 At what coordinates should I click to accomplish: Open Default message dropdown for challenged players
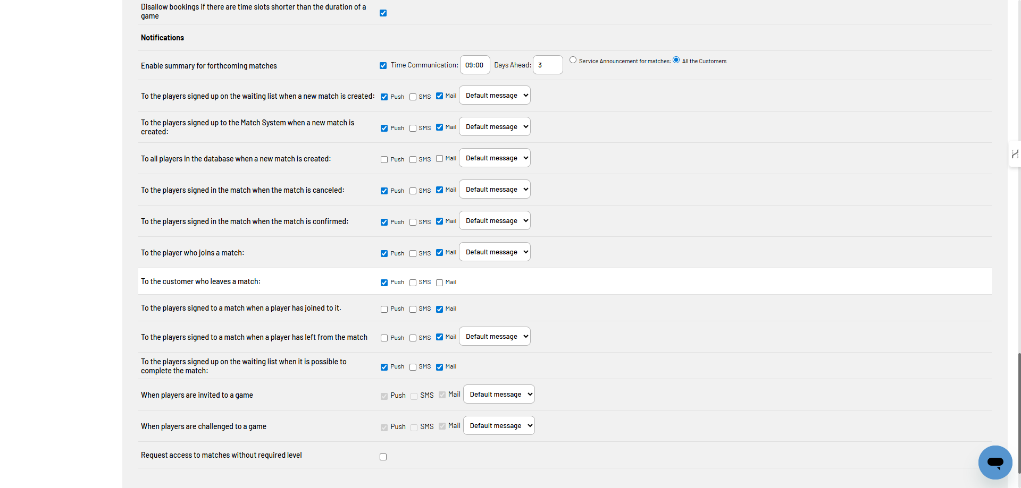pos(498,425)
